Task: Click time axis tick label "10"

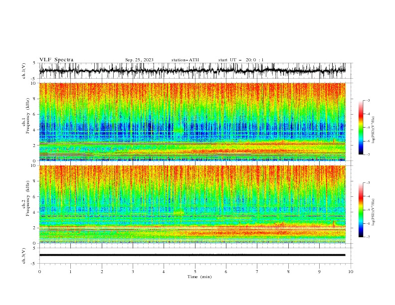Action: (x=351, y=272)
